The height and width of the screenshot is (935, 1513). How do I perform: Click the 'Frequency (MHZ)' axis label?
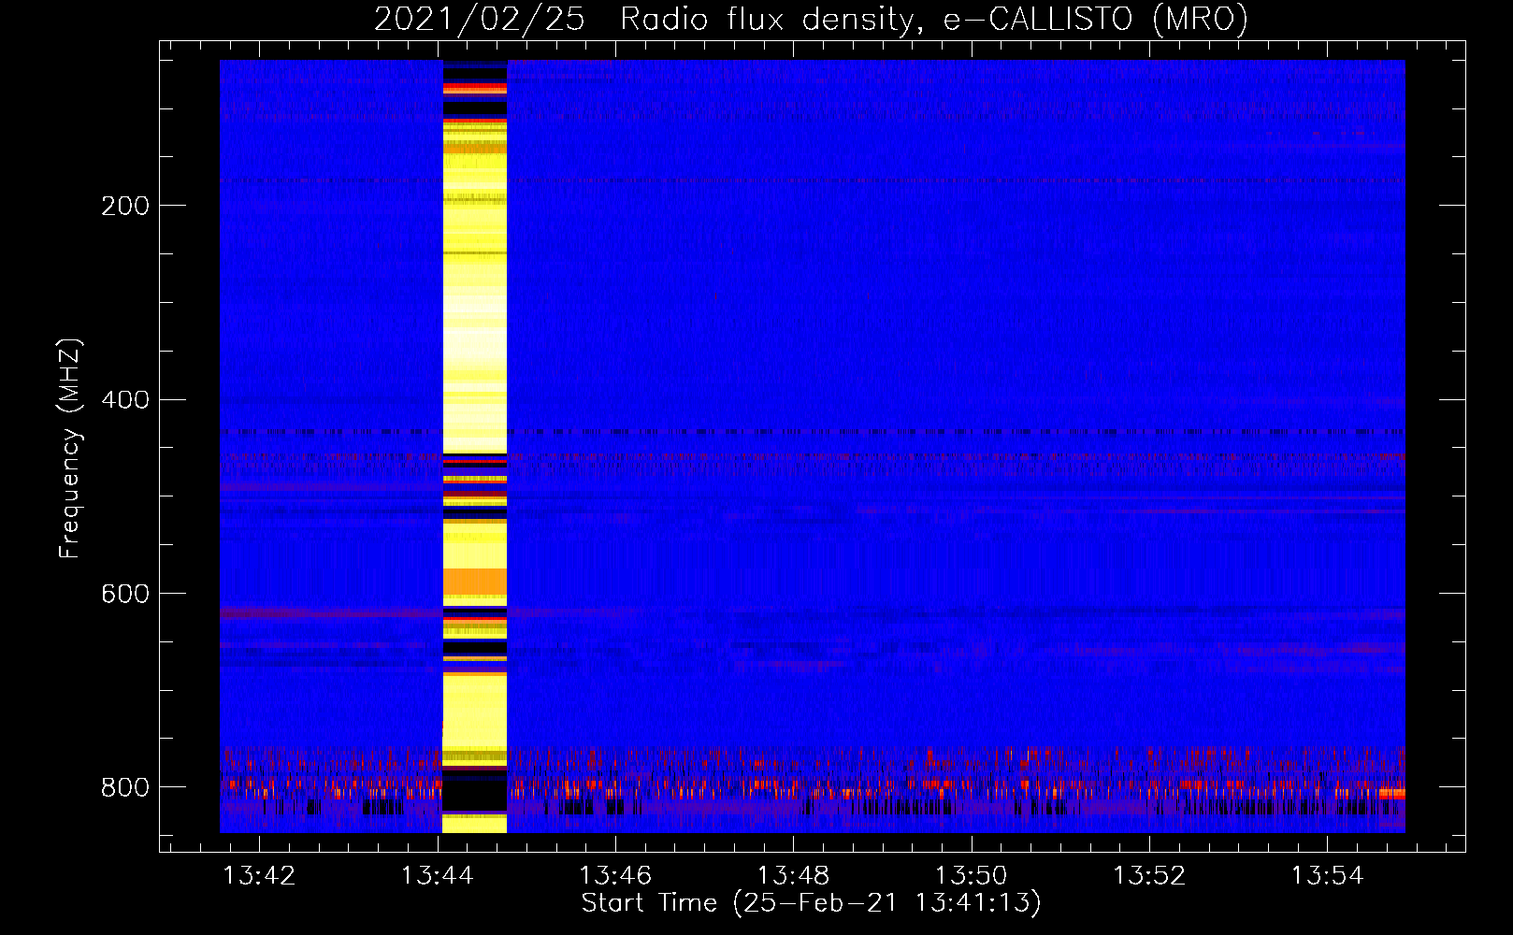coord(70,448)
